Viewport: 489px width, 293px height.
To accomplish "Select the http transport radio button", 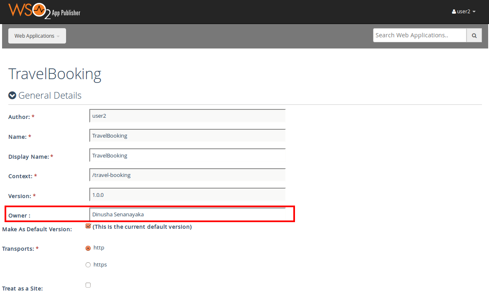I will (88, 247).
